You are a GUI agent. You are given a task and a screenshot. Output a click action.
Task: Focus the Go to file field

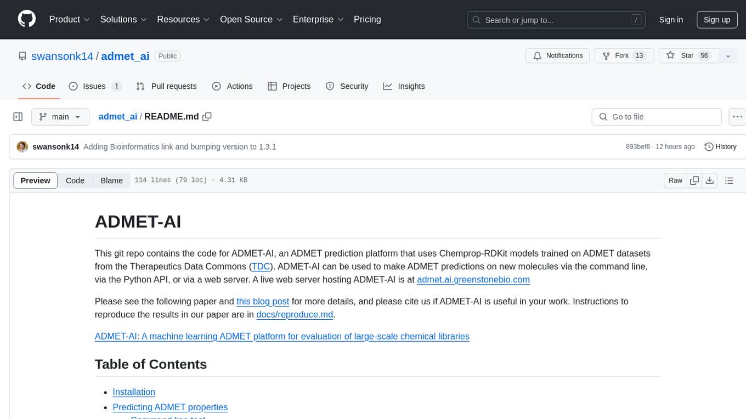(x=657, y=117)
